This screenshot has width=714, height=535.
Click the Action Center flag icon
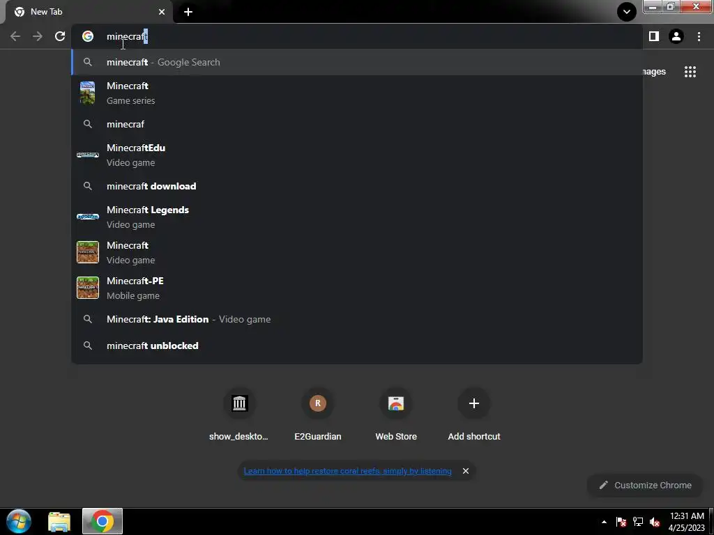[x=621, y=522]
